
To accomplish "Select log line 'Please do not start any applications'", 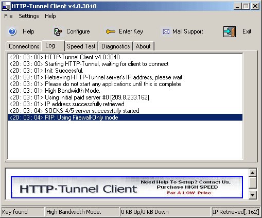I will pos(125,84).
